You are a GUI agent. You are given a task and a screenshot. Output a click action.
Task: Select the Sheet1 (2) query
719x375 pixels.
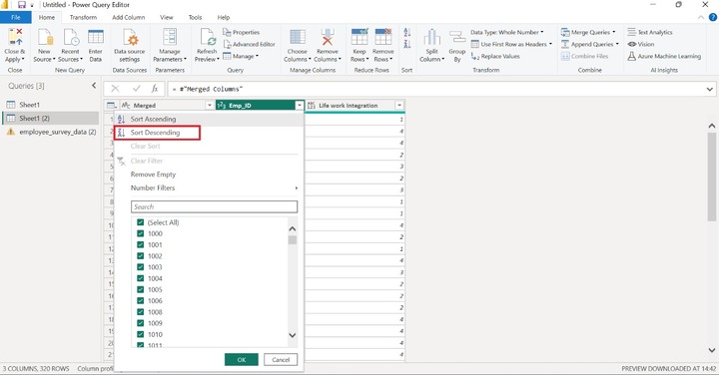click(x=50, y=118)
